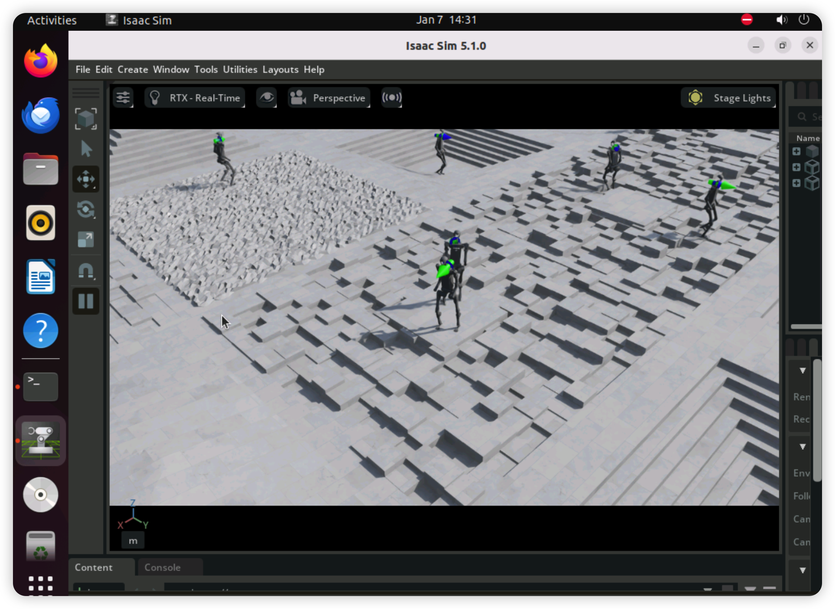Open the Utilities menu
The image size is (835, 609).
tap(240, 69)
